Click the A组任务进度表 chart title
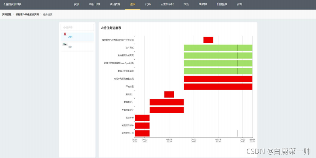316x158 pixels. coord(111,28)
